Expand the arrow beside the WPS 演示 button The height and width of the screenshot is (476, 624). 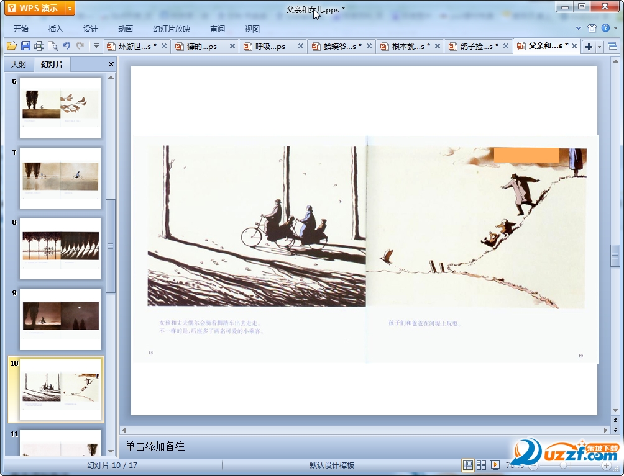[70, 8]
